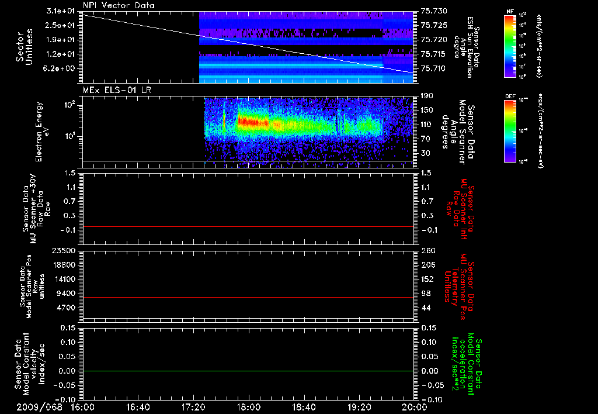Click the MEx ELS-01 LR panel title
598x414 pixels.
(117, 90)
